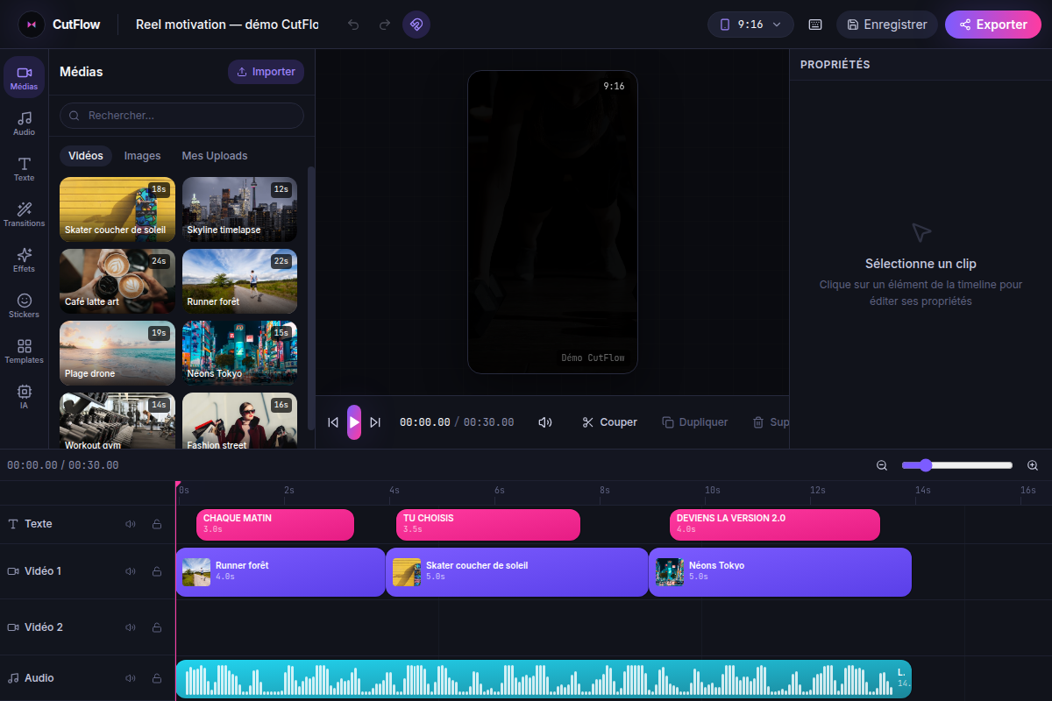1052x701 pixels.
Task: Mute the Vidéo 1 track
Action: point(131,571)
